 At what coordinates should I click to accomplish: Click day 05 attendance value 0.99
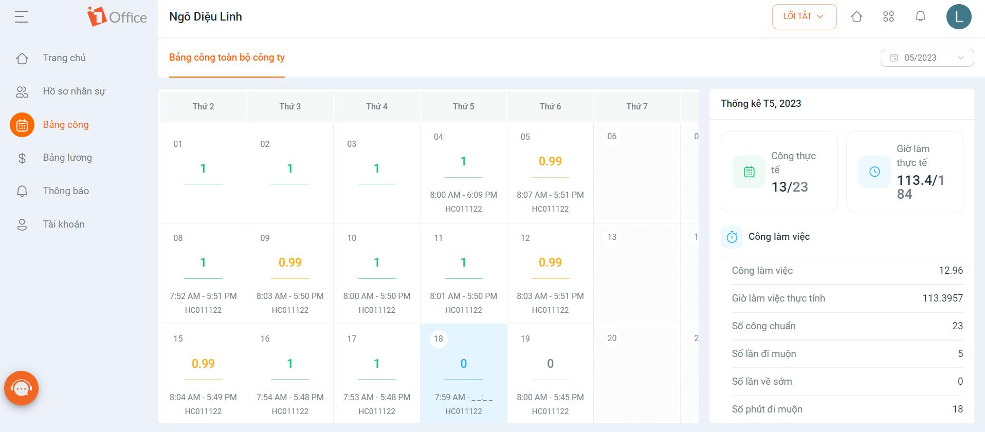(550, 161)
